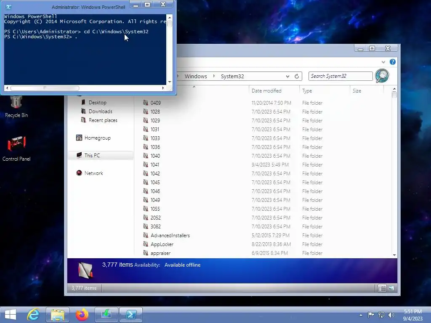Select the 1055 folder row
431x323 pixels.
click(x=232, y=209)
